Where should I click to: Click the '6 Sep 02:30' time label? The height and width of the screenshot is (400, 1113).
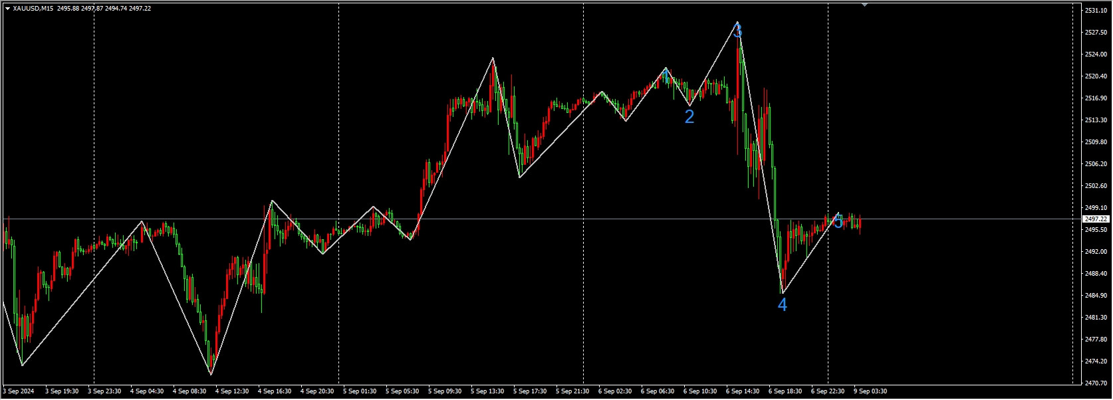(x=615, y=391)
